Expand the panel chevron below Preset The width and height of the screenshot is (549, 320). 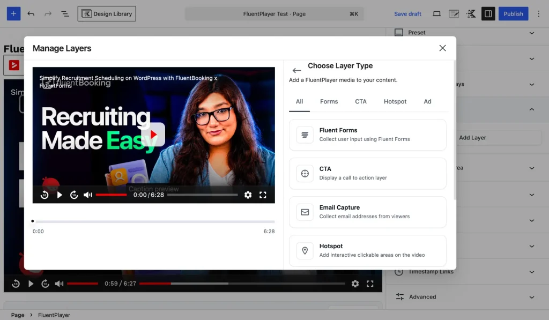click(x=532, y=58)
